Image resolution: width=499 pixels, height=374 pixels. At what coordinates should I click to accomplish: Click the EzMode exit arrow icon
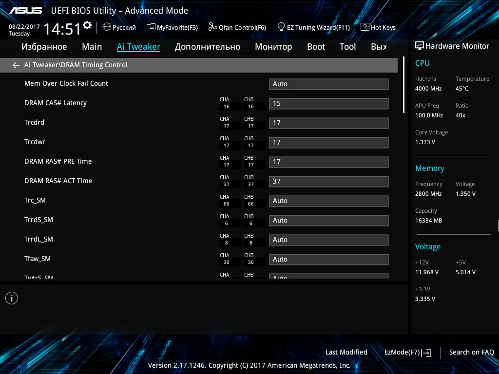click(x=426, y=353)
